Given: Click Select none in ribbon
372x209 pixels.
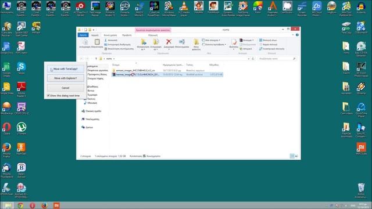Looking at the screenshot, I should (268, 45).
